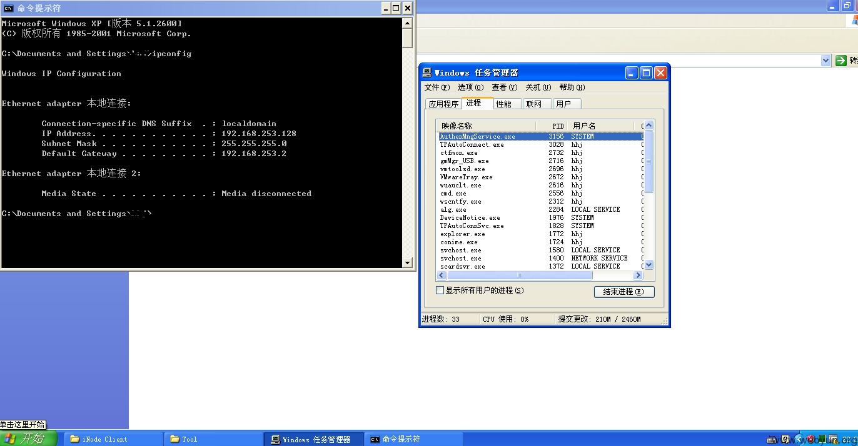This screenshot has width=858, height=446.
Task: Tick 显示所有用户的进程 checkbox
Action: coord(440,290)
